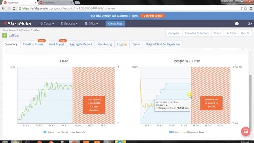254x143 pixels.
Task: Toggle Response Time series in legend
Action: coord(194,132)
